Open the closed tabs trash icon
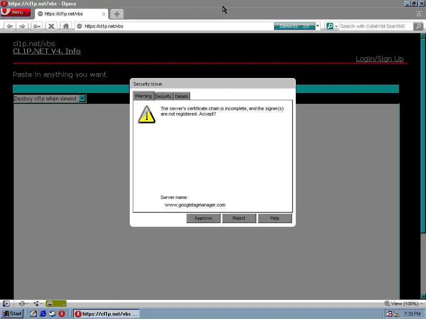This screenshot has height=319, width=426. tap(419, 14)
